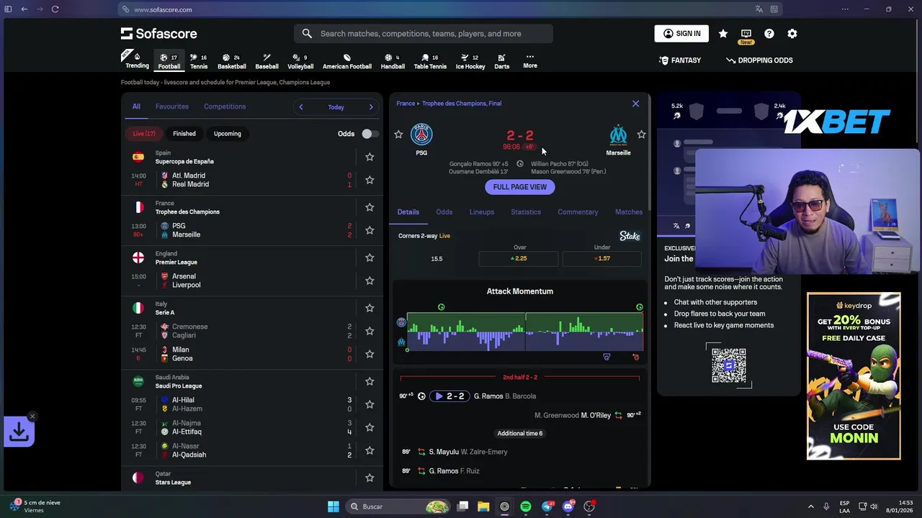The image size is (922, 518).
Task: Click the SIGN IN button
Action: [681, 34]
